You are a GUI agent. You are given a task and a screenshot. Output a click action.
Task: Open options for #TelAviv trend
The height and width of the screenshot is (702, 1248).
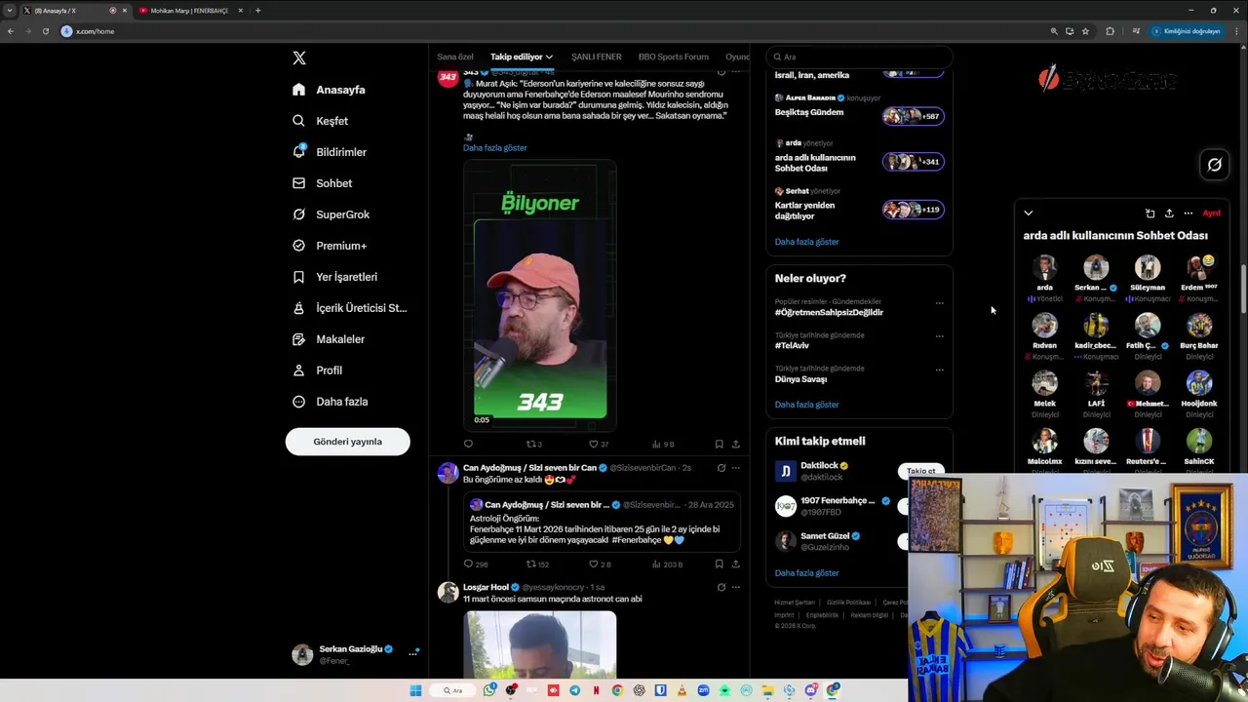click(x=939, y=336)
